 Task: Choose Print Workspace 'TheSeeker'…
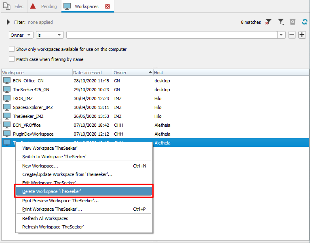click(84, 209)
